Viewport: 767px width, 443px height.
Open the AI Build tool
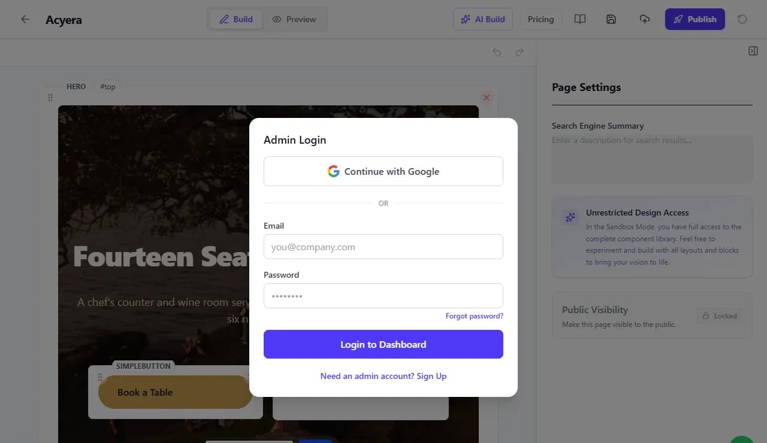[x=483, y=19]
